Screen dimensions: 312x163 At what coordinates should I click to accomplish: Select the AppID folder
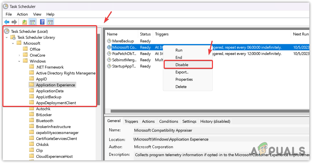[x=41, y=79]
